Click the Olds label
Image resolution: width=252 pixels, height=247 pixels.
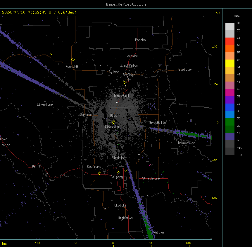pyautogui.click(x=113, y=116)
